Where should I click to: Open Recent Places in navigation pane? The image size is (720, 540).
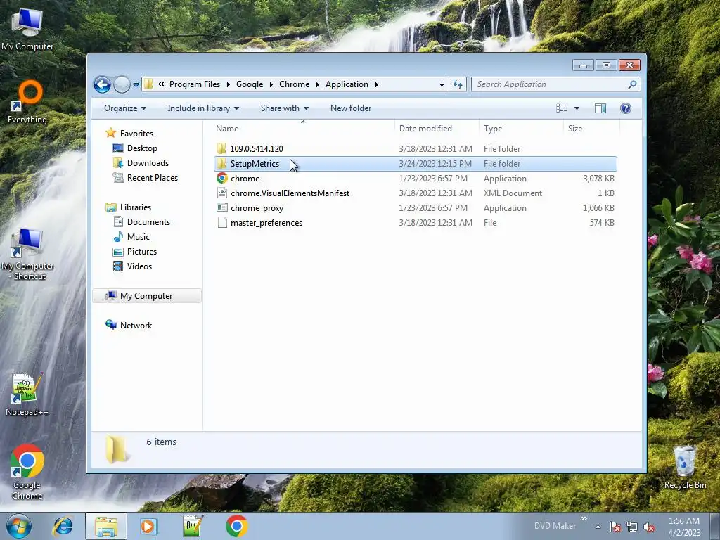pyautogui.click(x=152, y=178)
